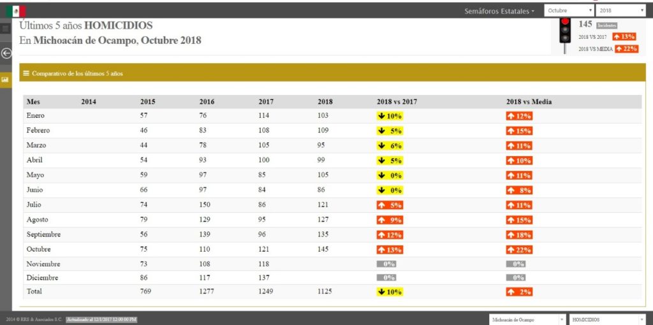This screenshot has height=325, width=653.
Task: Click Octubre 2018 value 145 in table
Action: [x=323, y=249]
